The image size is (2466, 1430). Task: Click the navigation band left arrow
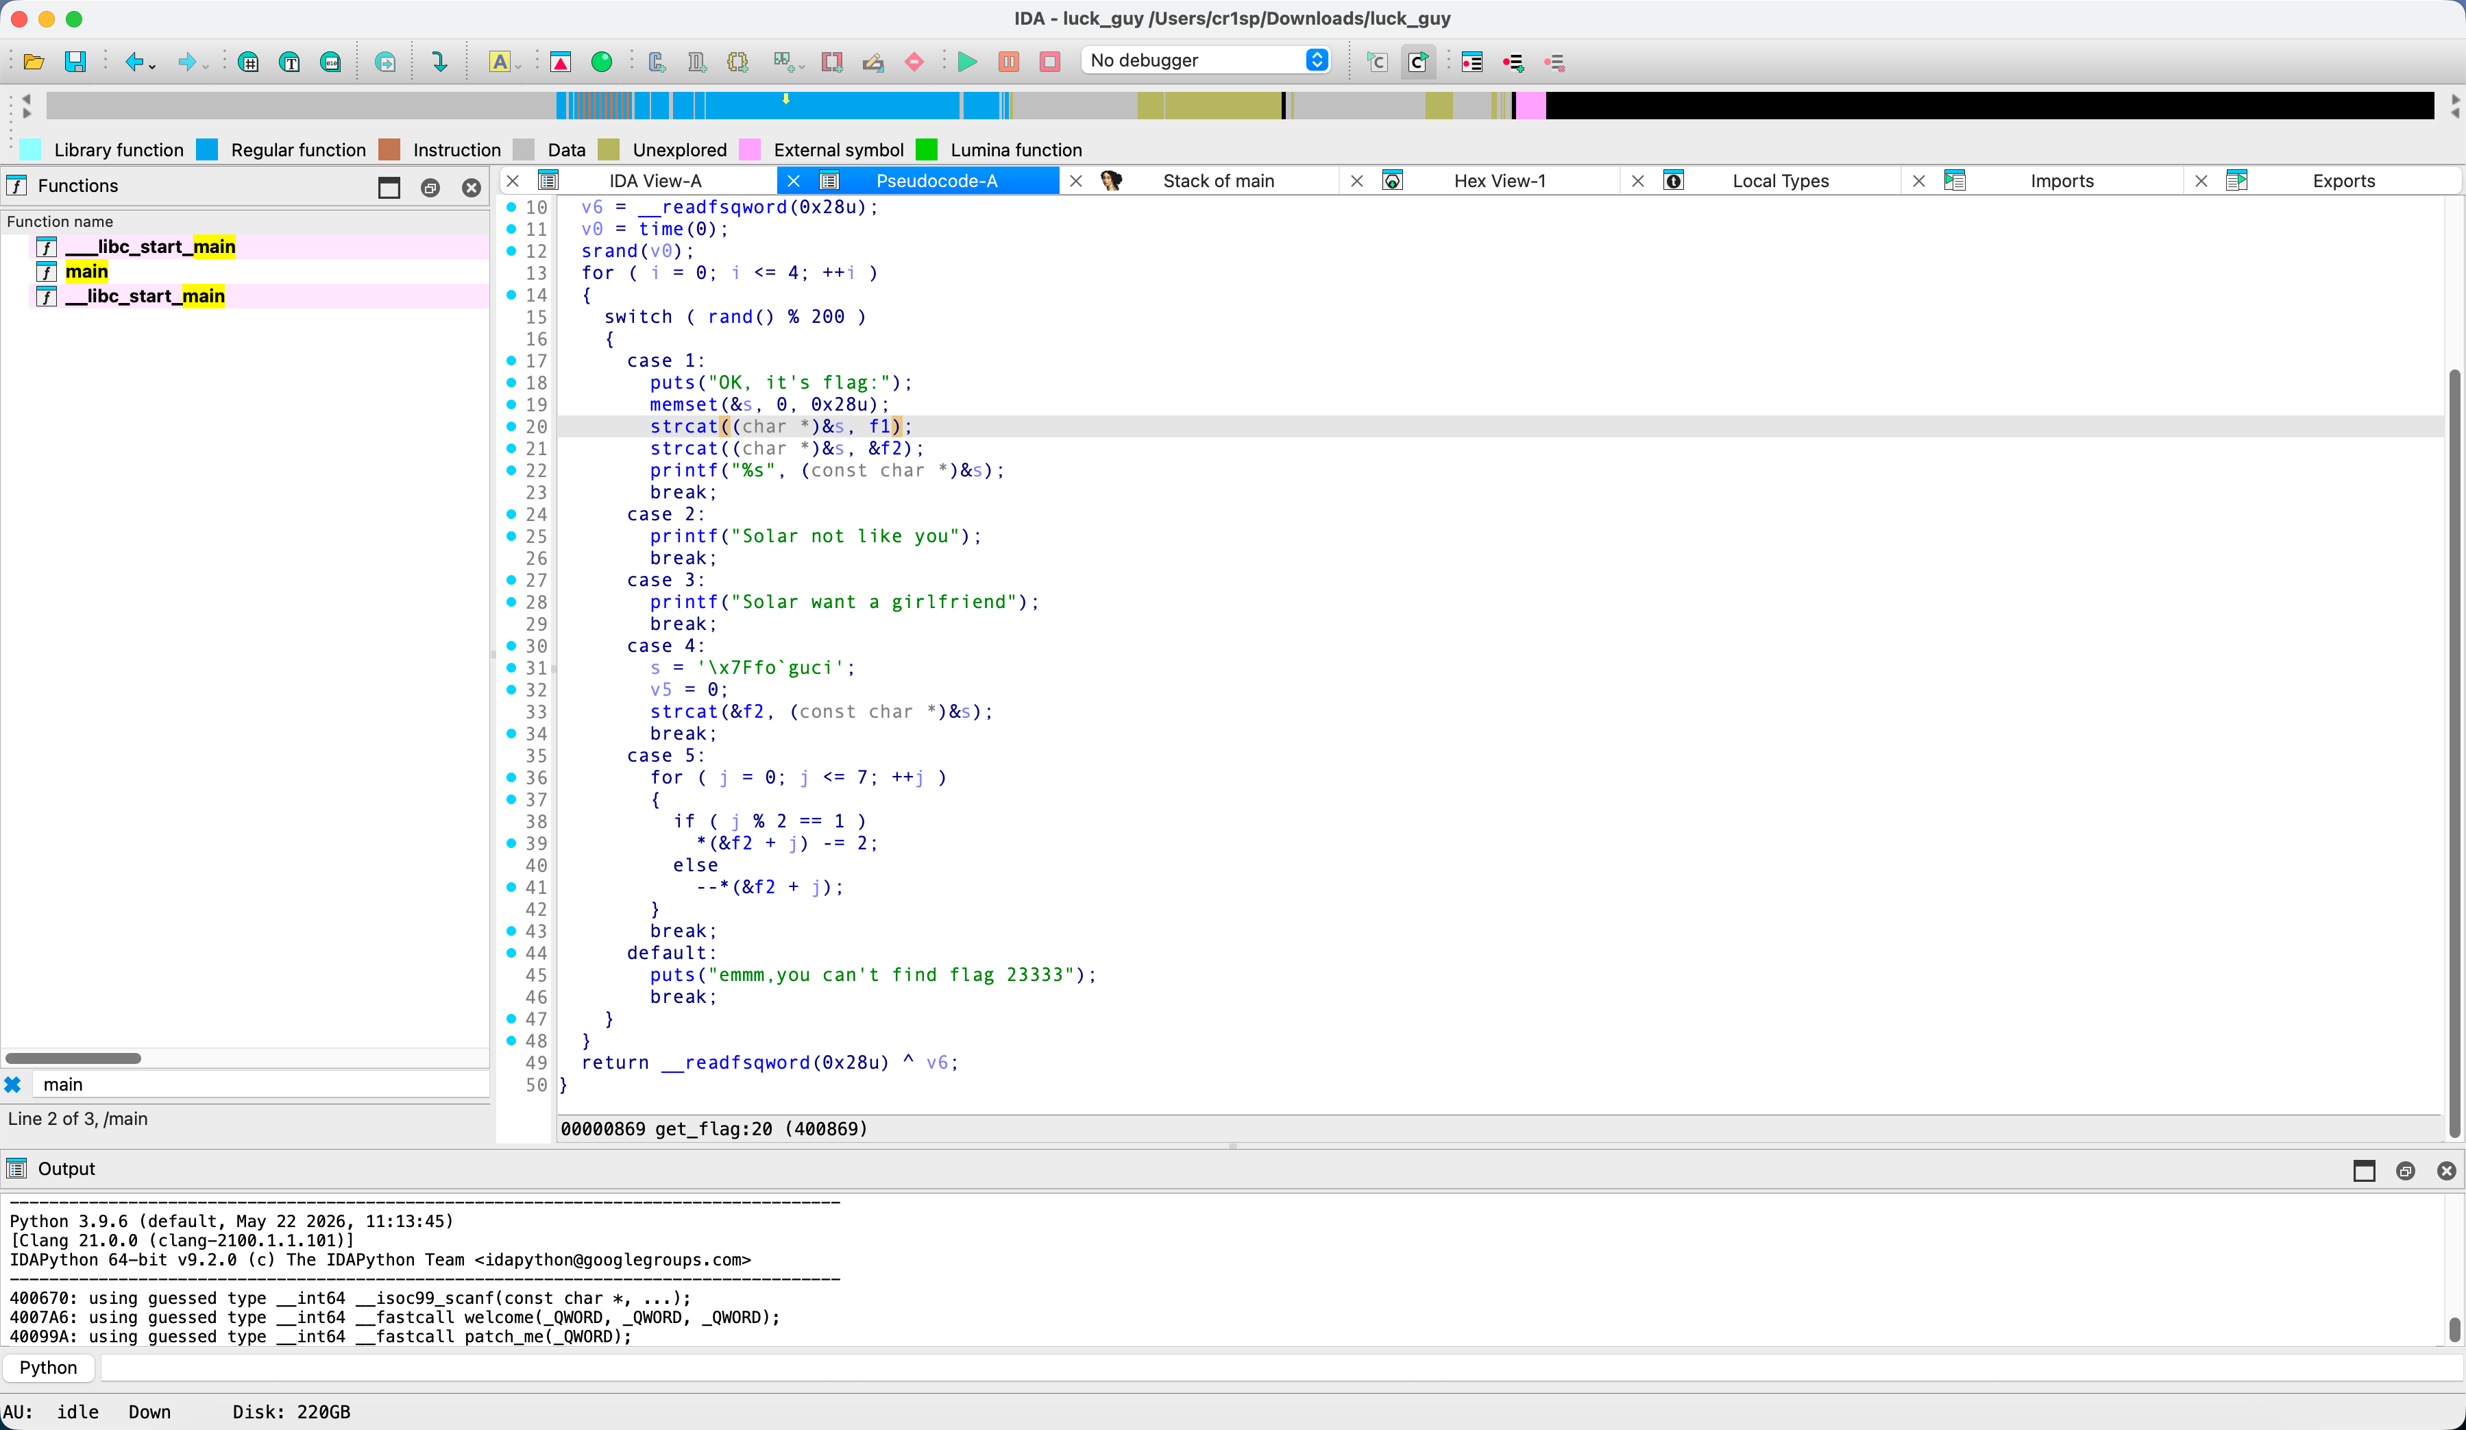point(27,99)
